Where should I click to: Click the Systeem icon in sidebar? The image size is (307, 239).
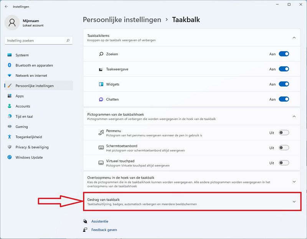9,55
